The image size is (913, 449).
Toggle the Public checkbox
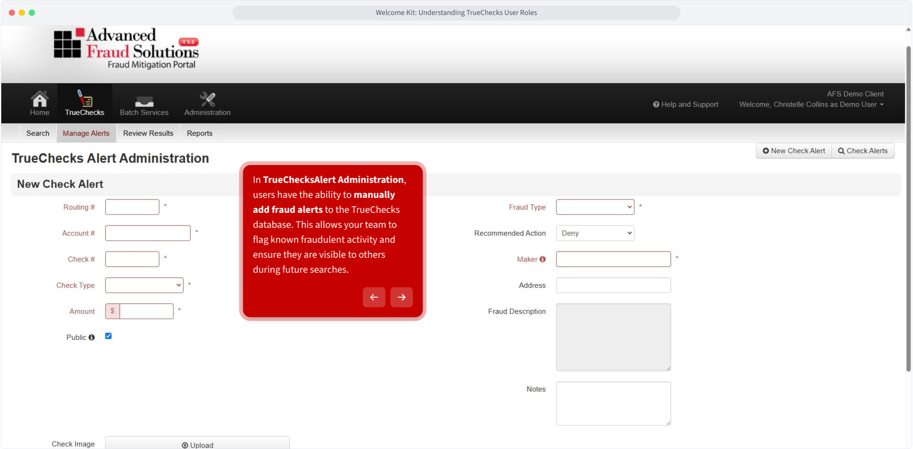click(x=108, y=336)
